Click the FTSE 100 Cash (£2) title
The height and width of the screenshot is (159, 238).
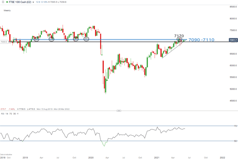[x=20, y=2]
